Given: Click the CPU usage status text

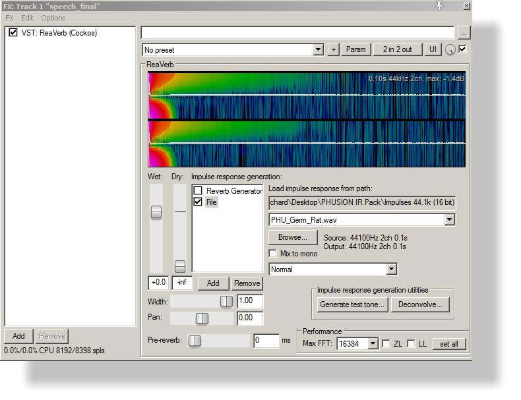Looking at the screenshot, I should click(54, 351).
